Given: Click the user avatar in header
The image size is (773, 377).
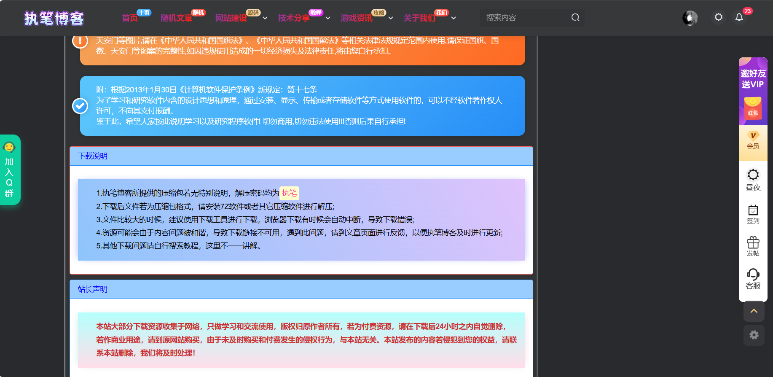Looking at the screenshot, I should tap(690, 18).
